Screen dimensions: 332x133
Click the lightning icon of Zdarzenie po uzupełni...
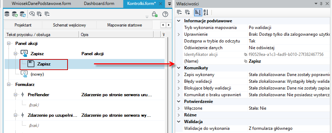(x=23, y=115)
